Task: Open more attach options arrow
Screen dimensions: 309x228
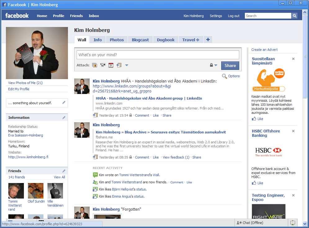Action: tap(127, 65)
